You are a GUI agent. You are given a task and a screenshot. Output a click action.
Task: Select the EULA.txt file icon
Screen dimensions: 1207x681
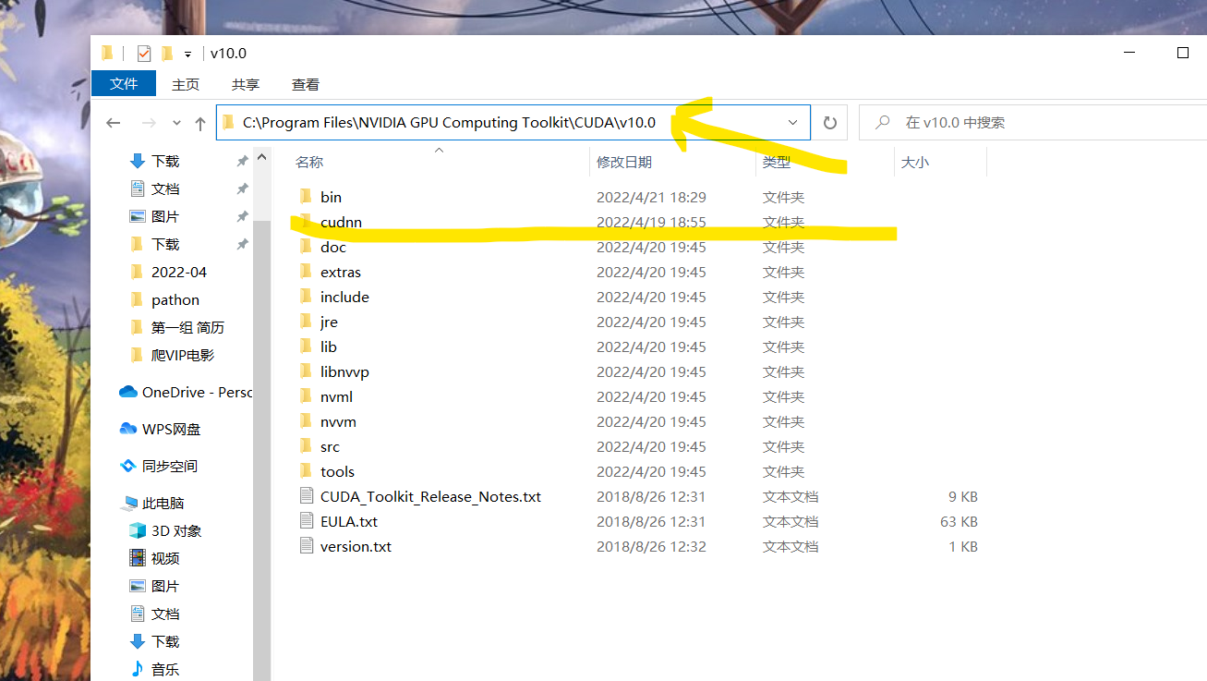[x=307, y=521]
